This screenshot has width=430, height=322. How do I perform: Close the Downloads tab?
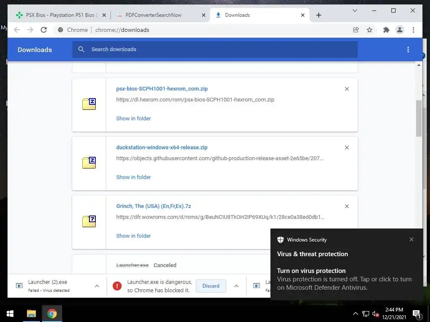pos(302,16)
